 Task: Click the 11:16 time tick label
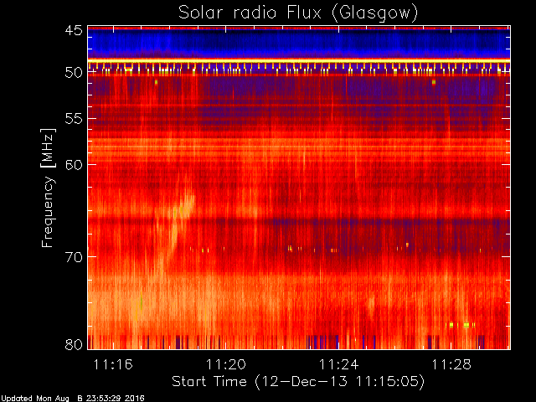point(113,364)
